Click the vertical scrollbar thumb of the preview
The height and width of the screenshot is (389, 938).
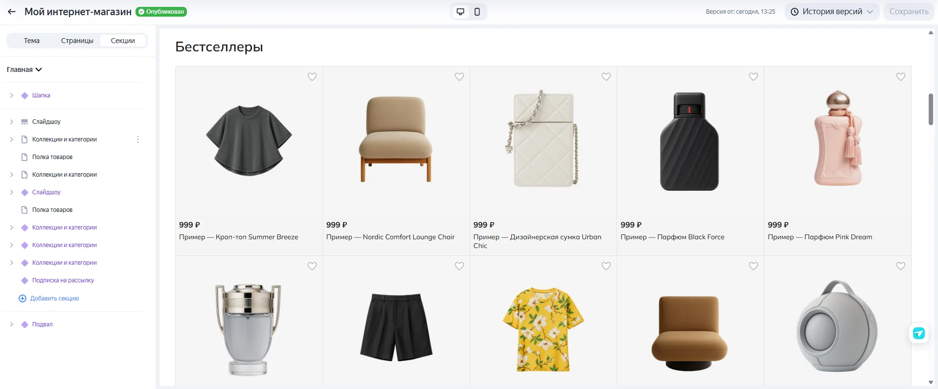(x=931, y=109)
